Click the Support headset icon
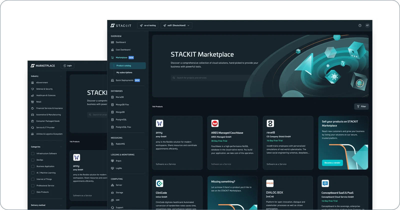Viewport: 400px width, 210px height. pyautogui.click(x=112, y=208)
